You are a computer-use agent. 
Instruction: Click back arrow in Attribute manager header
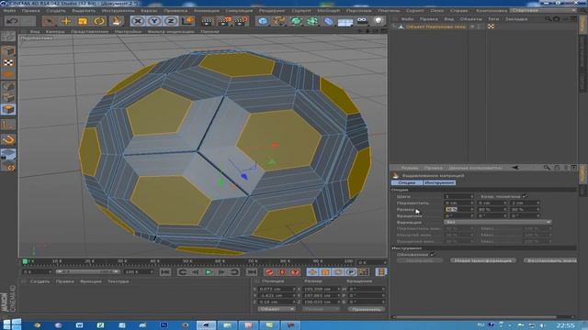(x=515, y=168)
